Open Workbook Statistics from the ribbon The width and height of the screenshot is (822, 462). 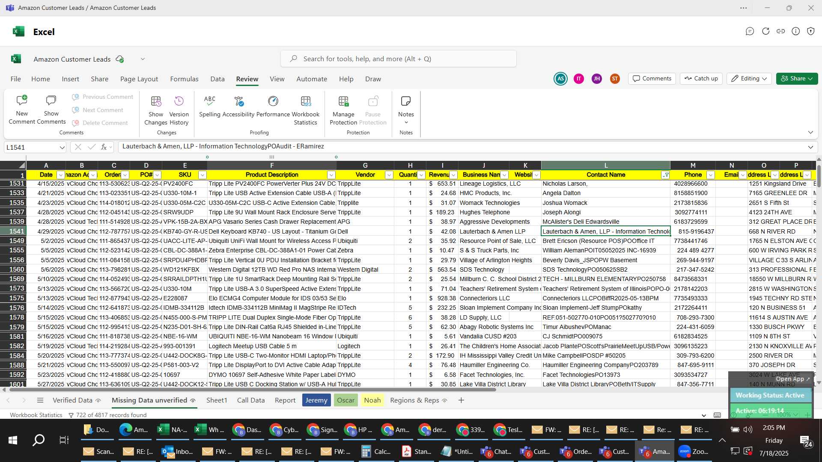tap(306, 110)
